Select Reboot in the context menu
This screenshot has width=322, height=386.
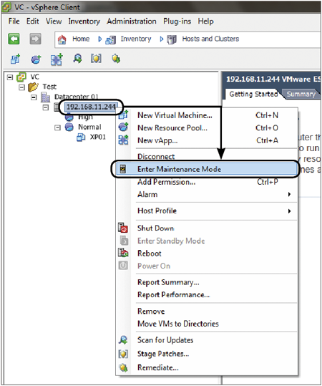[207, 254]
